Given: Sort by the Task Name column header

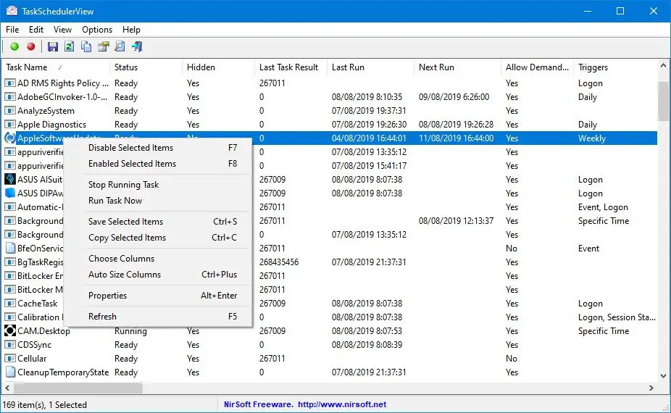Looking at the screenshot, I should tap(27, 67).
